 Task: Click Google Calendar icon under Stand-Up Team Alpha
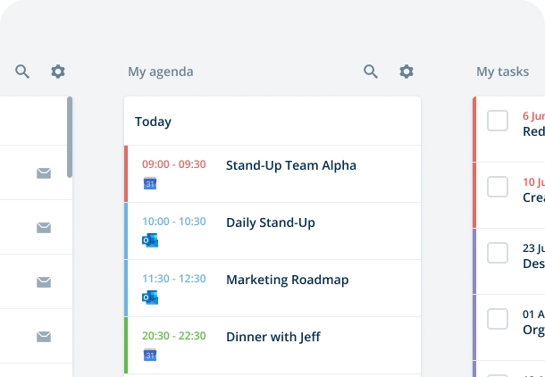150,183
